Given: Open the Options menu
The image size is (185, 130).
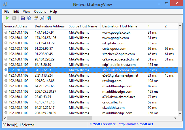Looking at the screenshot, I should click(40, 12).
